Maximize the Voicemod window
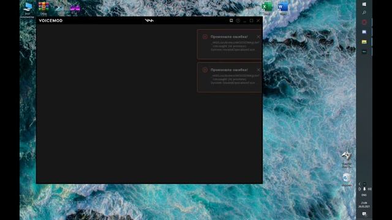Viewport: 392px width, 220px height. 252,20
